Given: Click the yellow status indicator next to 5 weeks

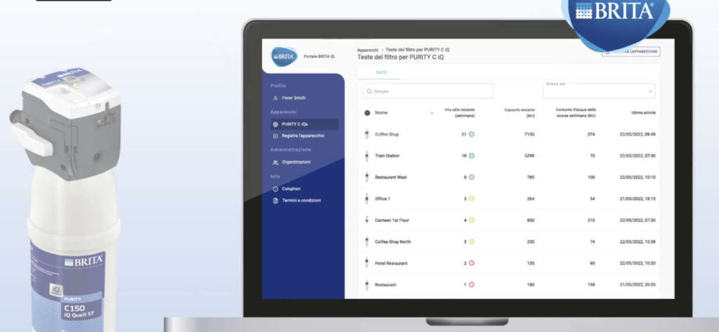Looking at the screenshot, I should (x=472, y=199).
